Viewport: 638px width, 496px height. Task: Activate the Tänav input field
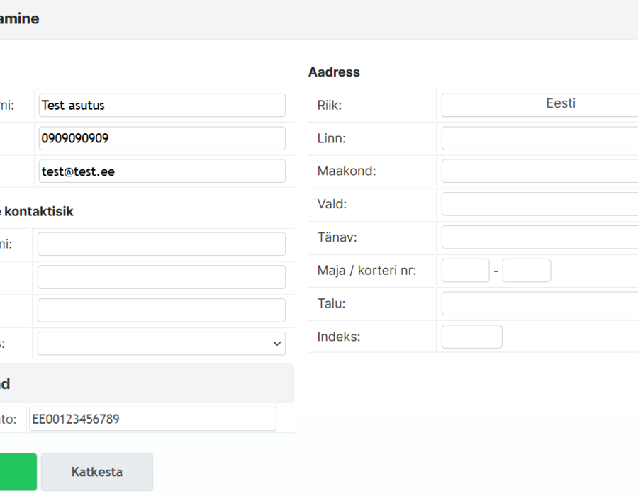pos(539,237)
